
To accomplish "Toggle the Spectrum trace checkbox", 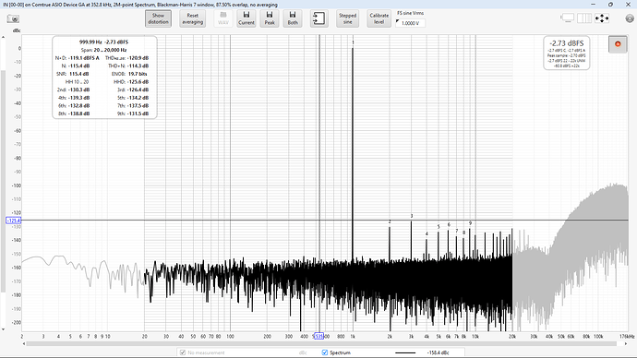I will (325, 352).
